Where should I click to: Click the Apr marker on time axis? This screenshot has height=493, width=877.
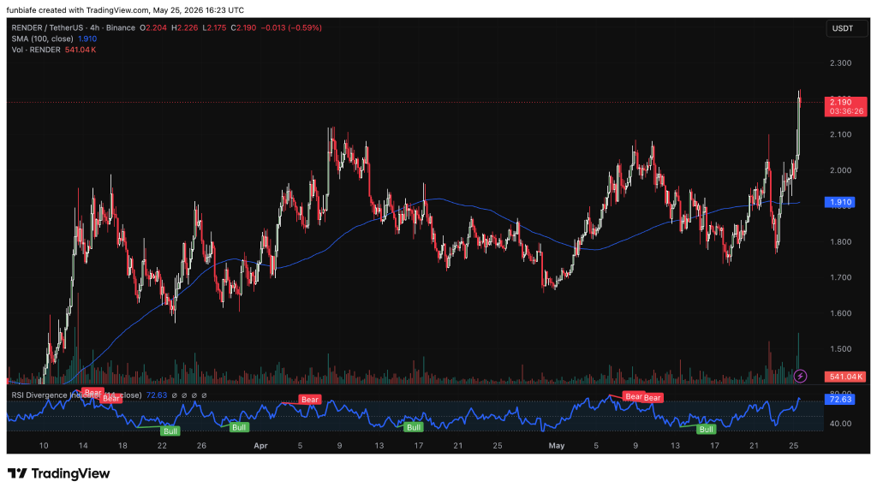[x=260, y=445]
